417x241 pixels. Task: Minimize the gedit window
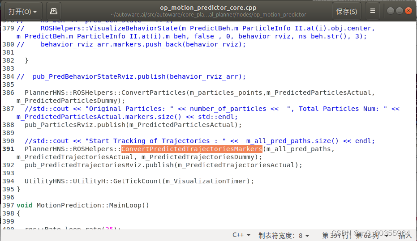pyautogui.click(x=391, y=11)
